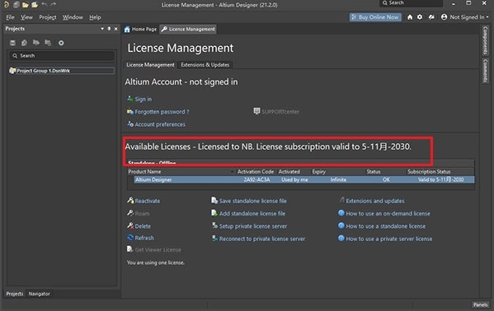Click the Redo arrow in title bar
The height and width of the screenshot is (311, 494).
54,4
